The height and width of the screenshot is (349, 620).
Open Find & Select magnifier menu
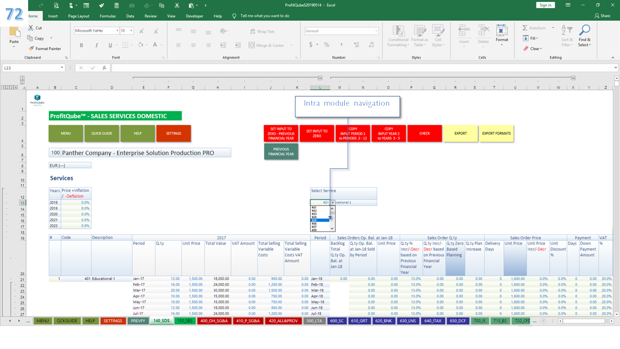[x=585, y=36]
